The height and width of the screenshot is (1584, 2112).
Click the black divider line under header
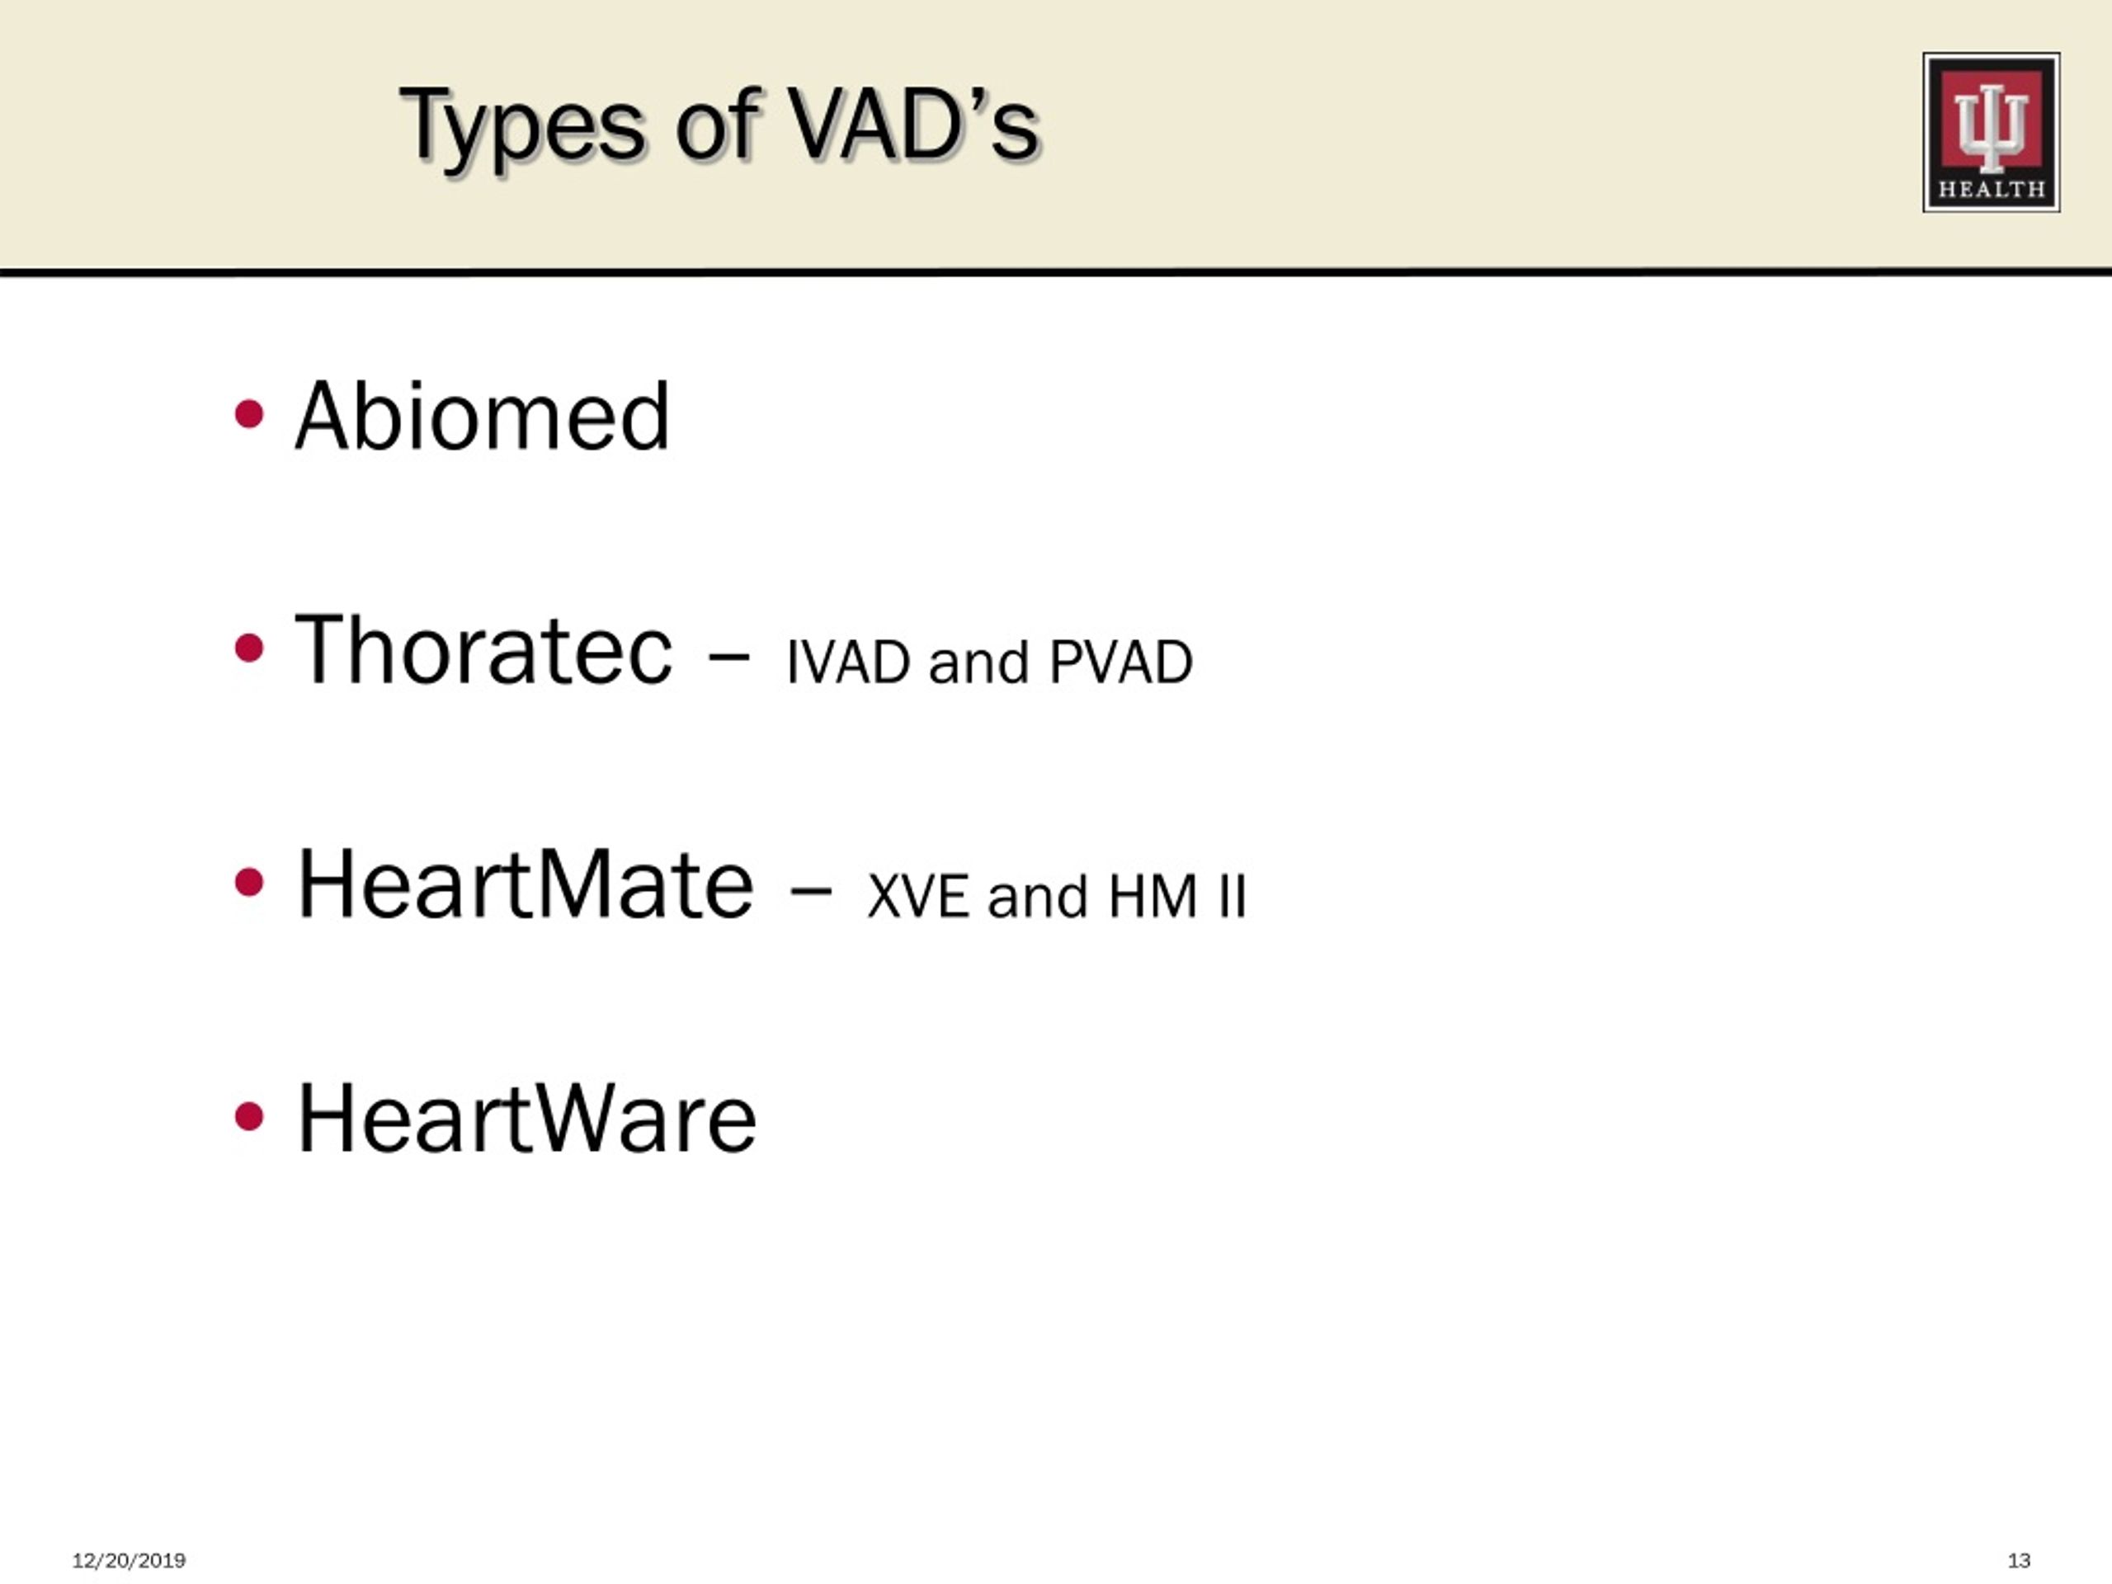click(1056, 272)
